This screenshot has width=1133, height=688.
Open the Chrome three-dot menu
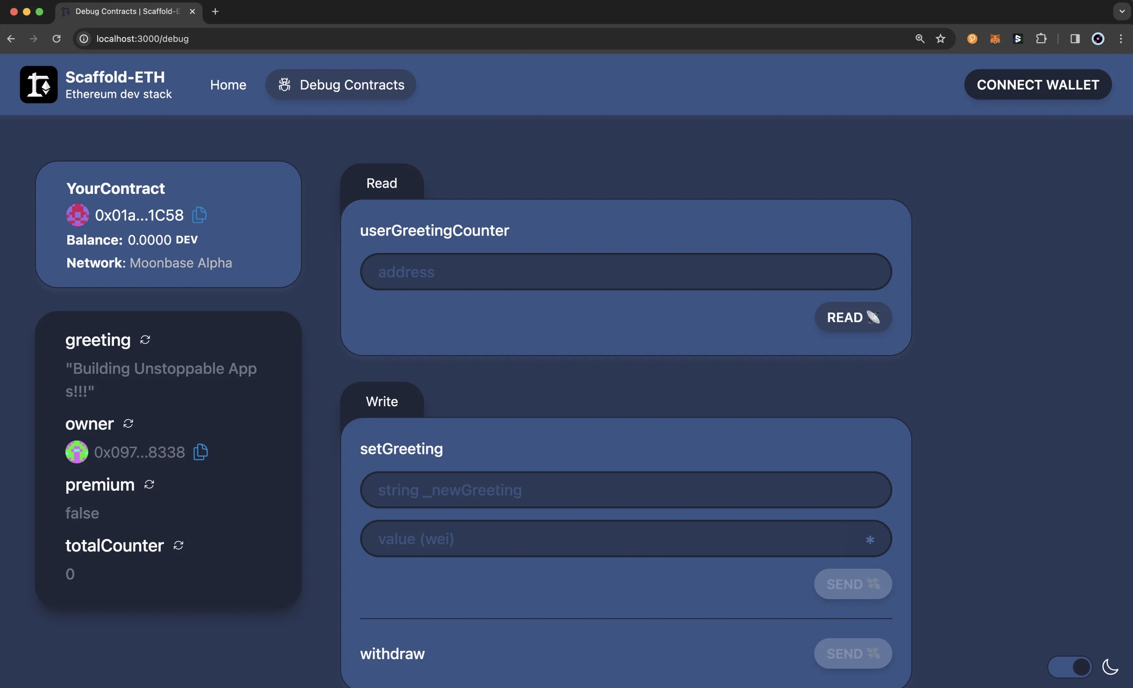click(1121, 38)
